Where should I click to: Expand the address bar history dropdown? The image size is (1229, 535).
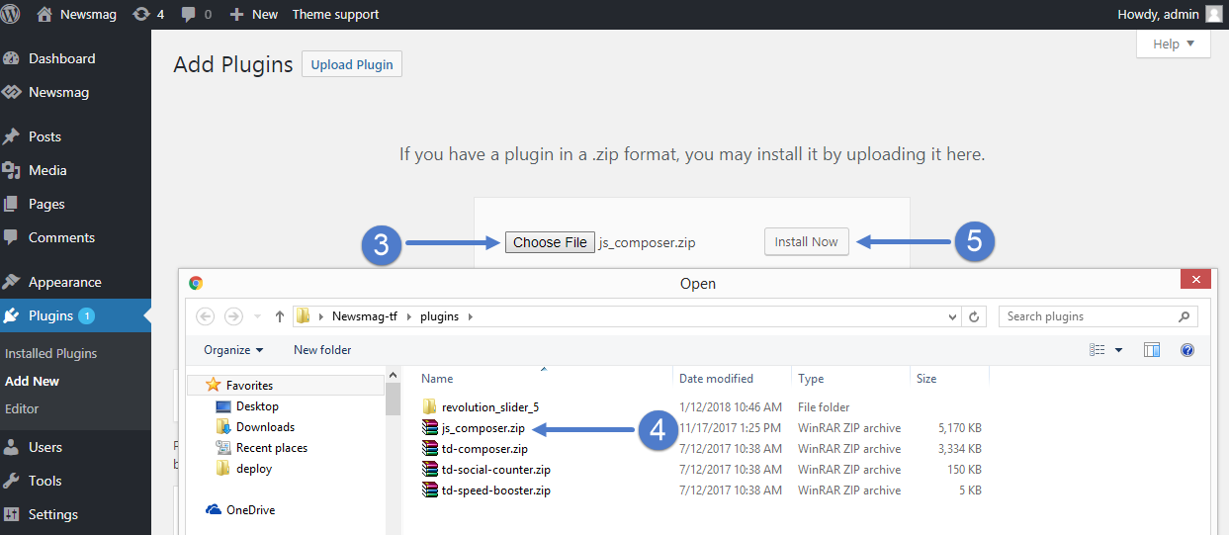pos(953,316)
